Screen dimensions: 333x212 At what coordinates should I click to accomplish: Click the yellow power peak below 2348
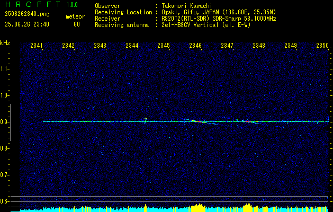pyautogui.click(x=248, y=207)
